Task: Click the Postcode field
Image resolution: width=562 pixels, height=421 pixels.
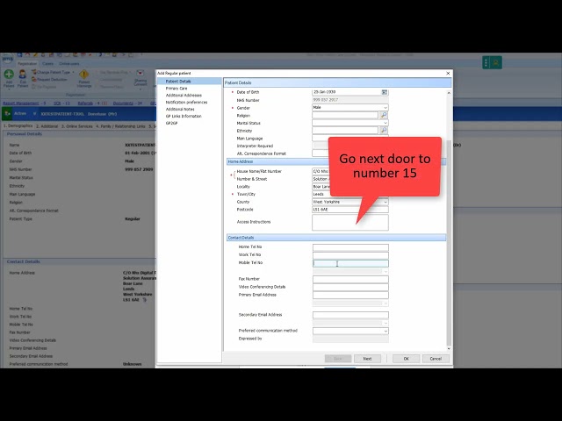Action: [350, 210]
